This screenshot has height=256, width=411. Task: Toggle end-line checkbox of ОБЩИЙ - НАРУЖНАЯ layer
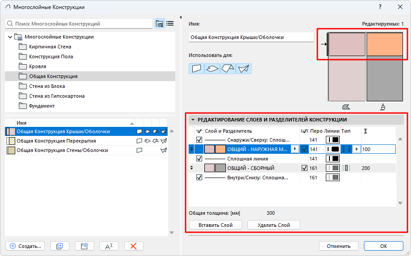coord(304,149)
